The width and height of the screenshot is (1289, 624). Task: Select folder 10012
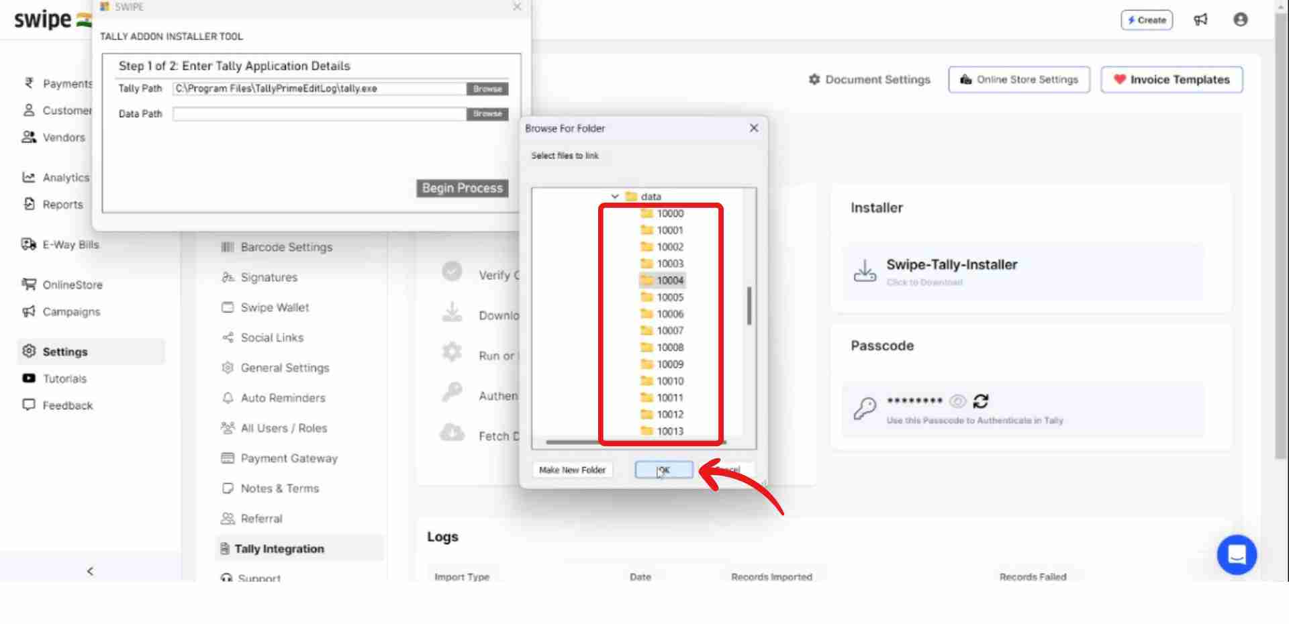[x=663, y=415]
